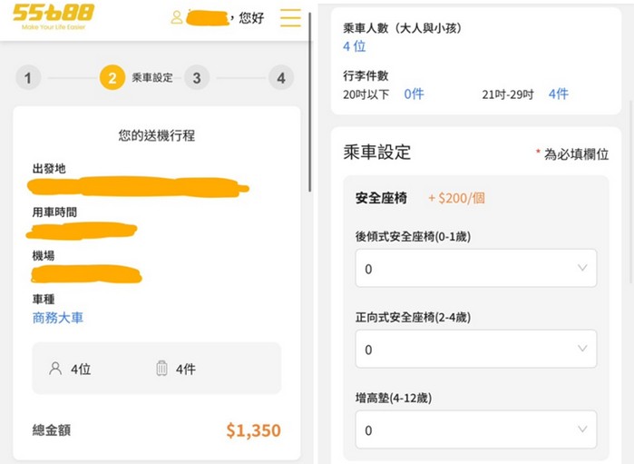Open 後傾式安全座椅(0-1歲) dropdown

tap(475, 269)
